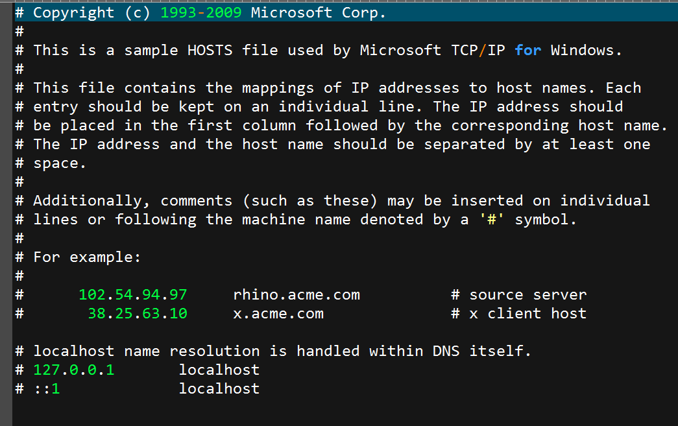678x426 pixels.
Task: Click the ::1 IPv6 address
Action: coord(47,388)
